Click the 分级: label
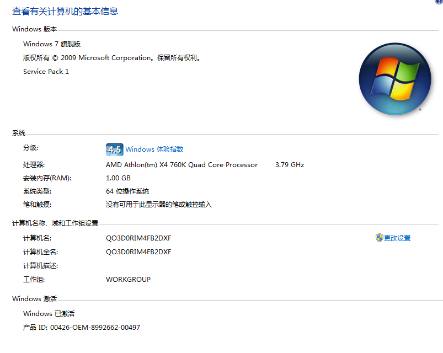Viewport: 443px width, 353px height. (x=30, y=148)
